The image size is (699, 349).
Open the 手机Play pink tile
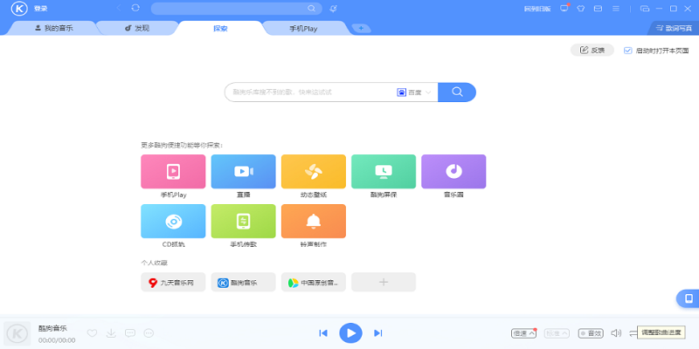pos(173,171)
